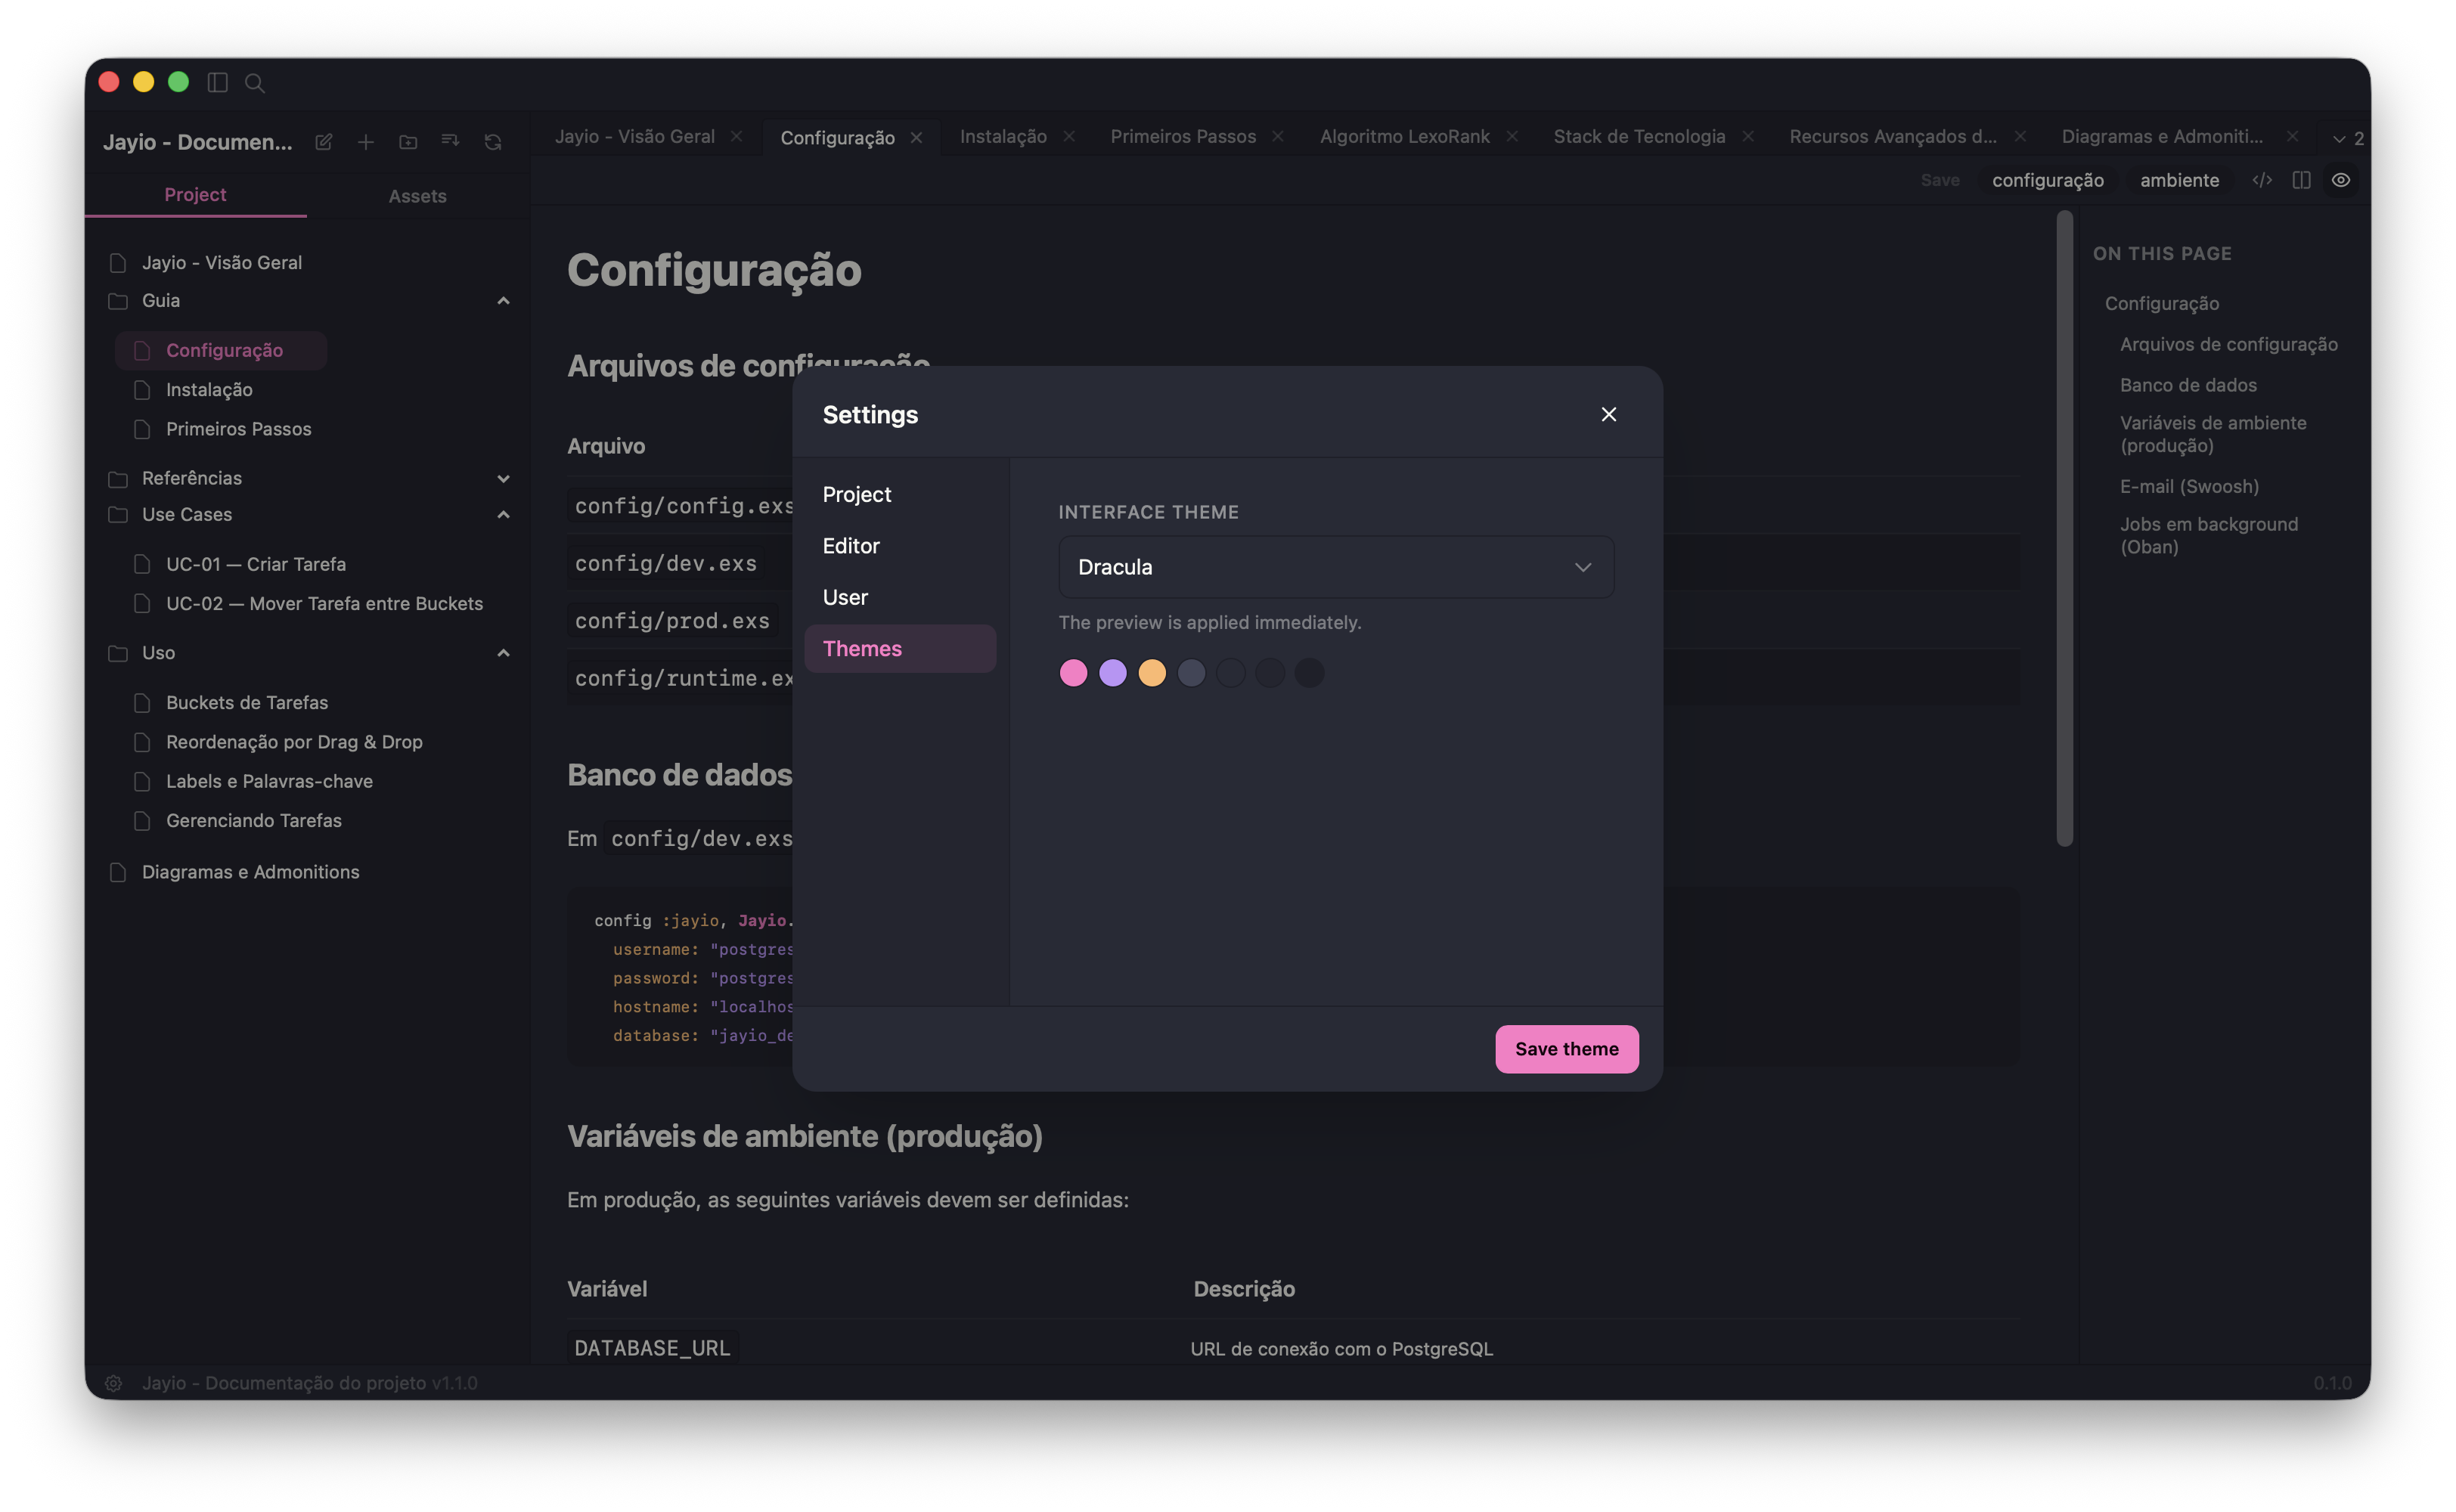Jump to E-mail (Swoosh) in page outline
Viewport: 2456px width, 1512px height.
(2189, 486)
